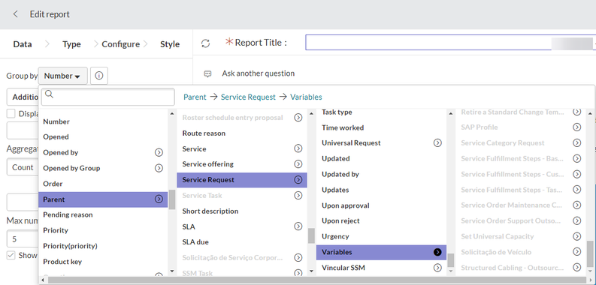Expand the Service offering arrow
This screenshot has width=596, height=285.
(298, 164)
